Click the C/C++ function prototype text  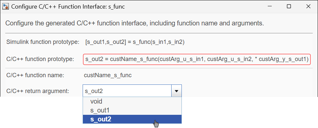point(197,59)
